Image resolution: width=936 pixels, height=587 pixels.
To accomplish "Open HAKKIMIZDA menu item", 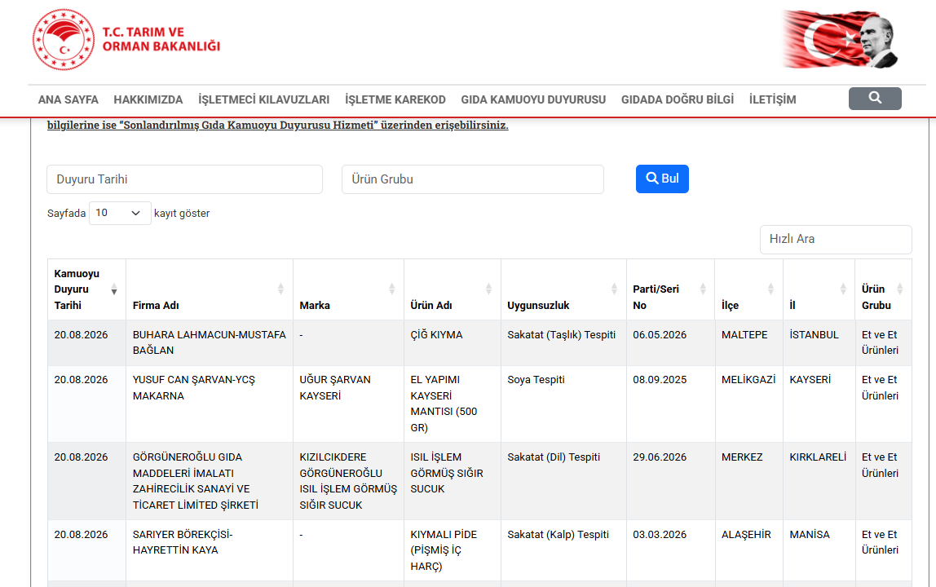I will [x=148, y=99].
